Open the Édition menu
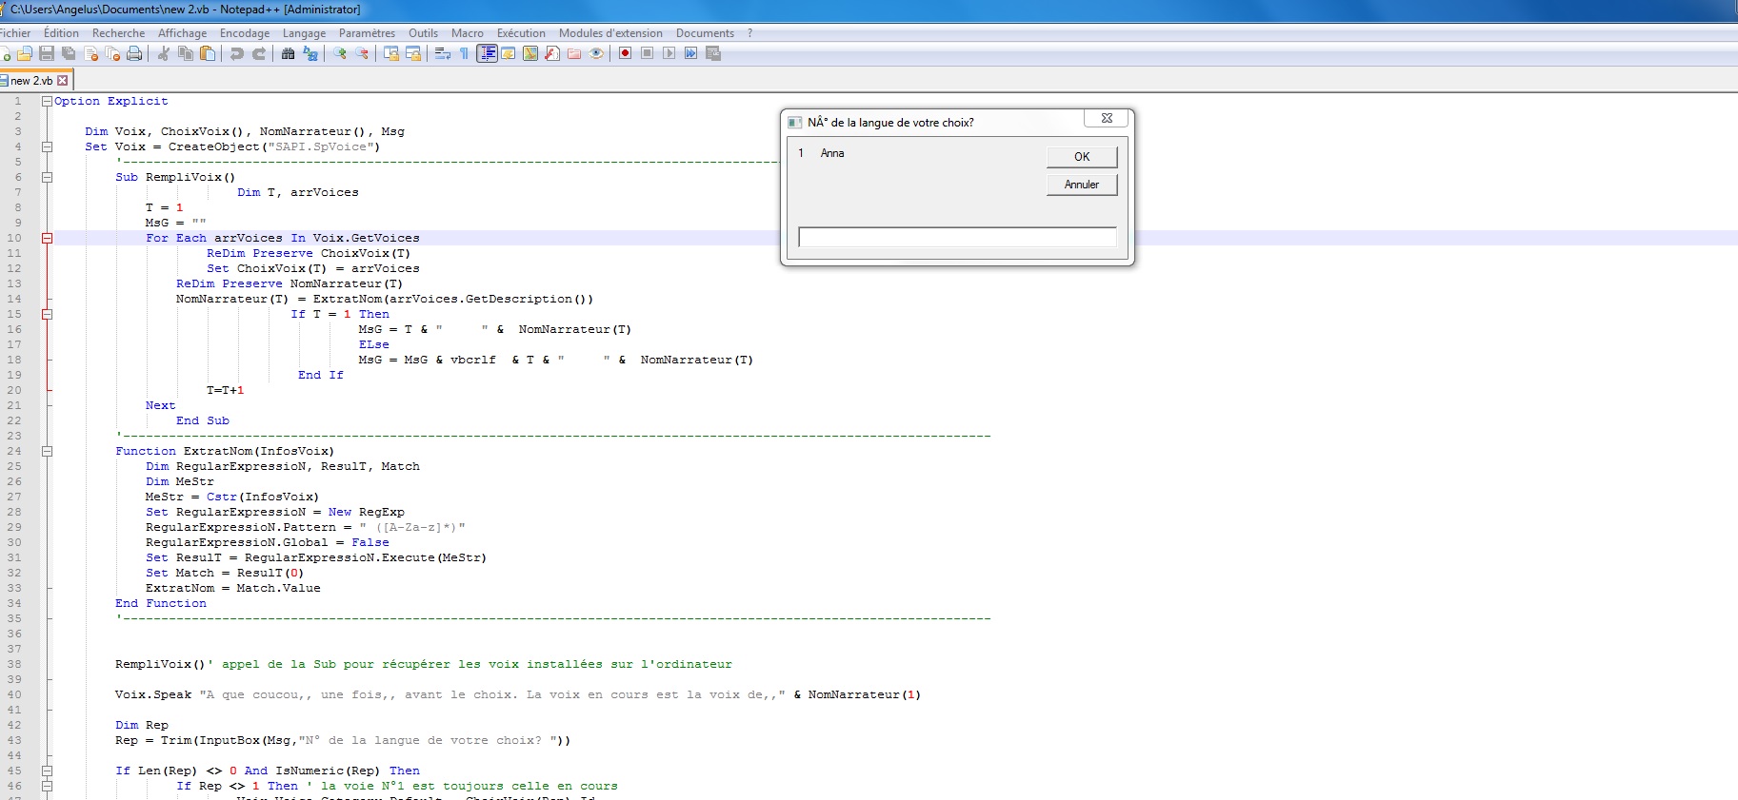 coord(61,33)
